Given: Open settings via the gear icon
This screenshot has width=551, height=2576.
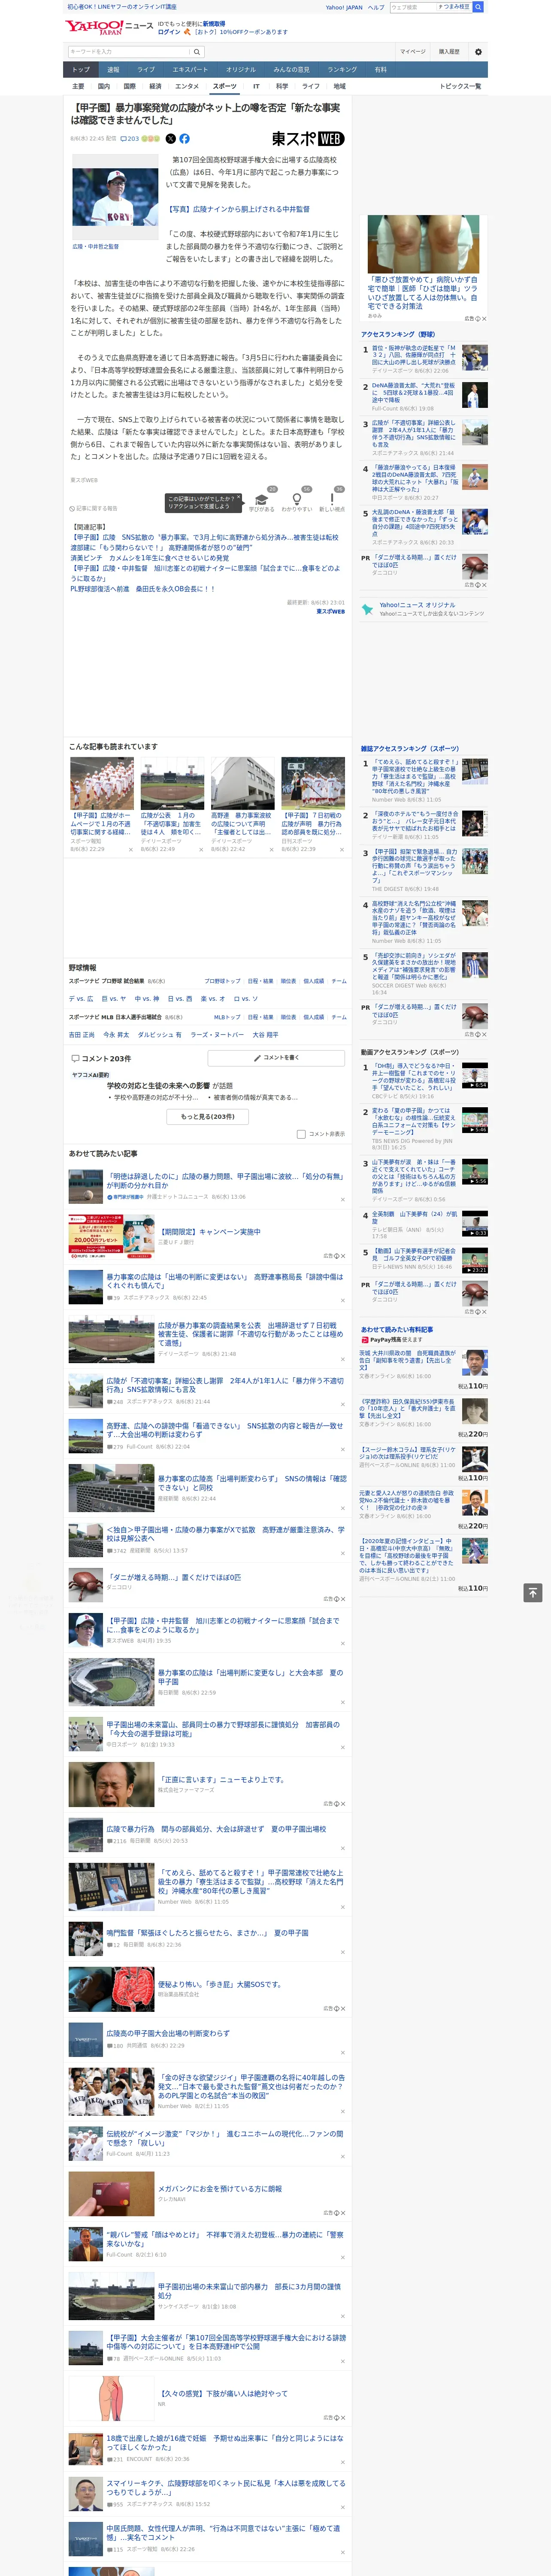Looking at the screenshot, I should (x=478, y=51).
